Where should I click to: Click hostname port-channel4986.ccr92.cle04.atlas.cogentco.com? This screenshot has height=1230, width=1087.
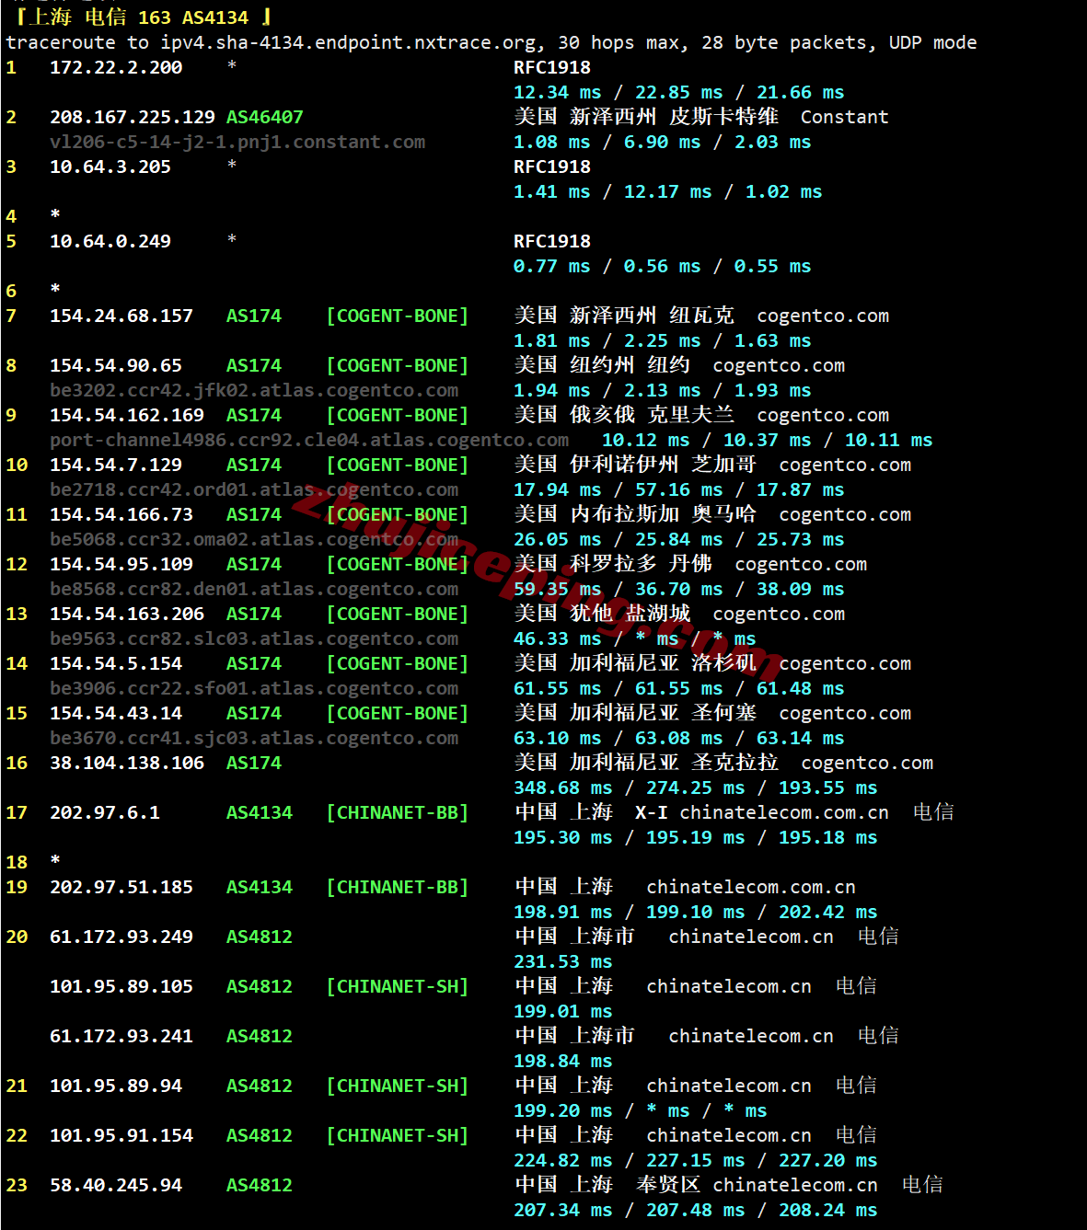(x=309, y=440)
